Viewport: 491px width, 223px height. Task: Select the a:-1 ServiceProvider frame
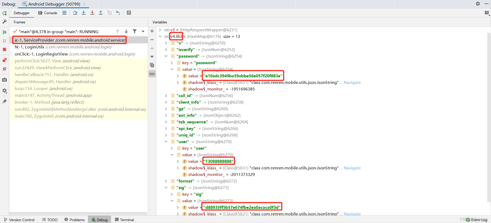coord(79,40)
